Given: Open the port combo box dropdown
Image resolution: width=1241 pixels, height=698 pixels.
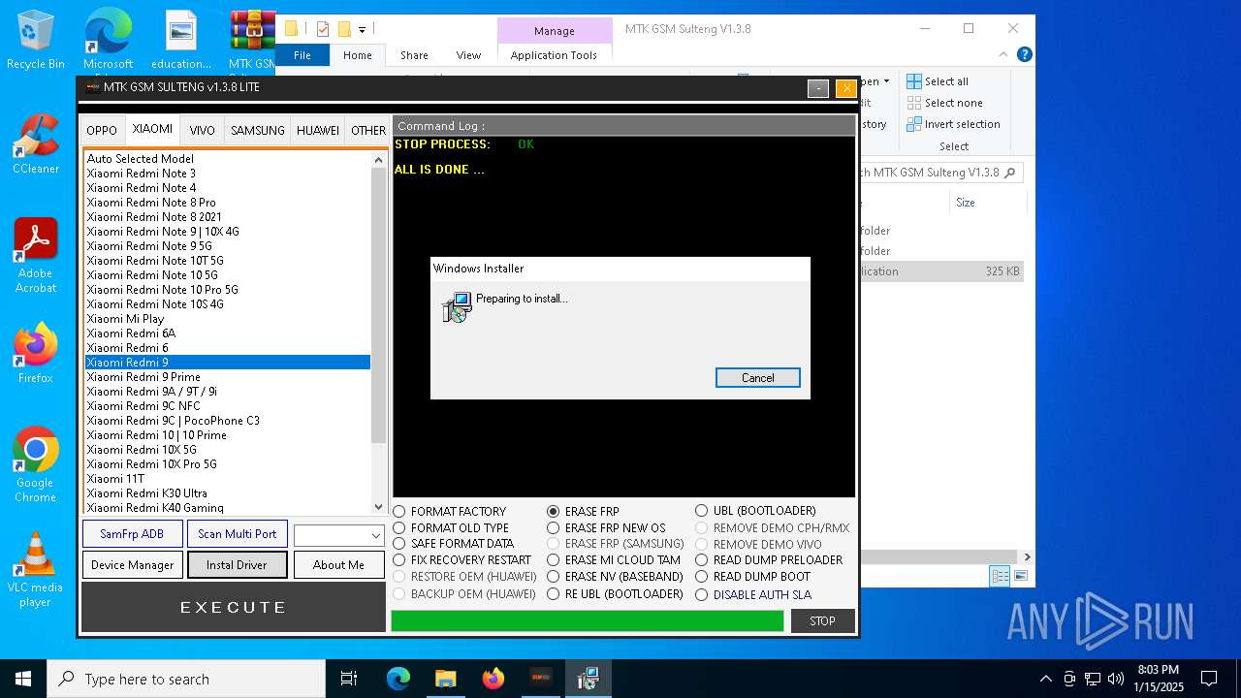Looking at the screenshot, I should (375, 535).
